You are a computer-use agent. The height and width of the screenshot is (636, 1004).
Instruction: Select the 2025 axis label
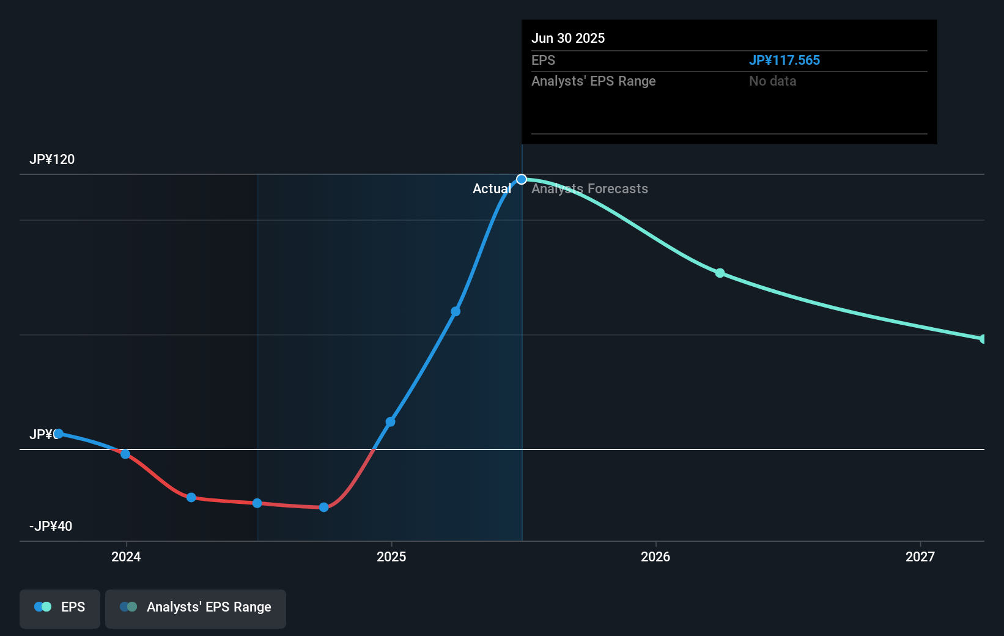click(x=392, y=557)
